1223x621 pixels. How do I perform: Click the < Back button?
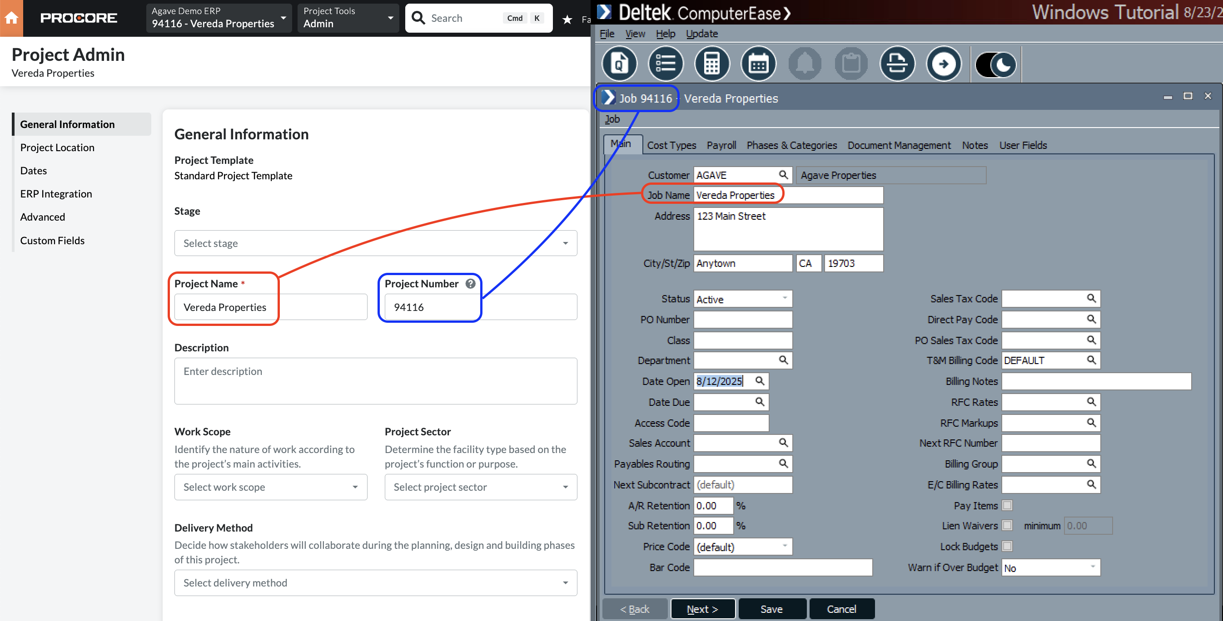click(x=635, y=609)
